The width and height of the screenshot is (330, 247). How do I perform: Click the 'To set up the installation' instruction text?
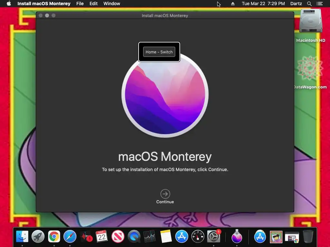pyautogui.click(x=165, y=169)
